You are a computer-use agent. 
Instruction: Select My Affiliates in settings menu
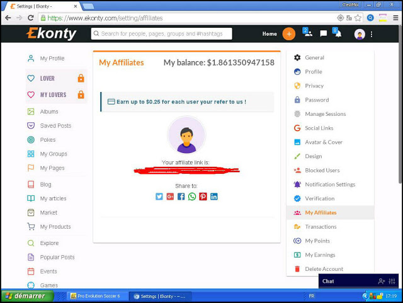330,213
